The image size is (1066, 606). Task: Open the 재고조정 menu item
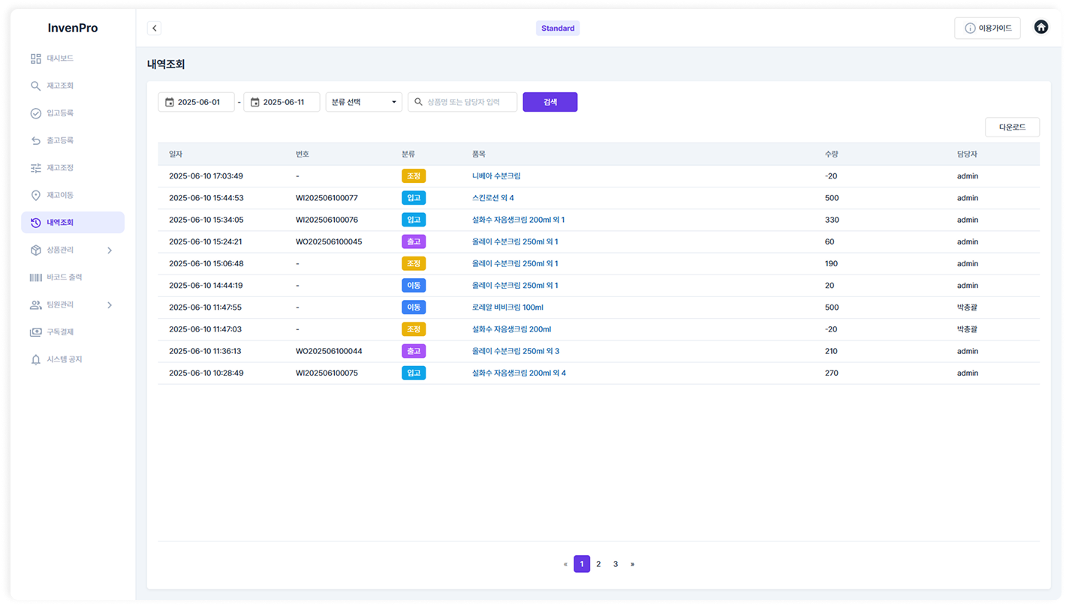click(73, 168)
